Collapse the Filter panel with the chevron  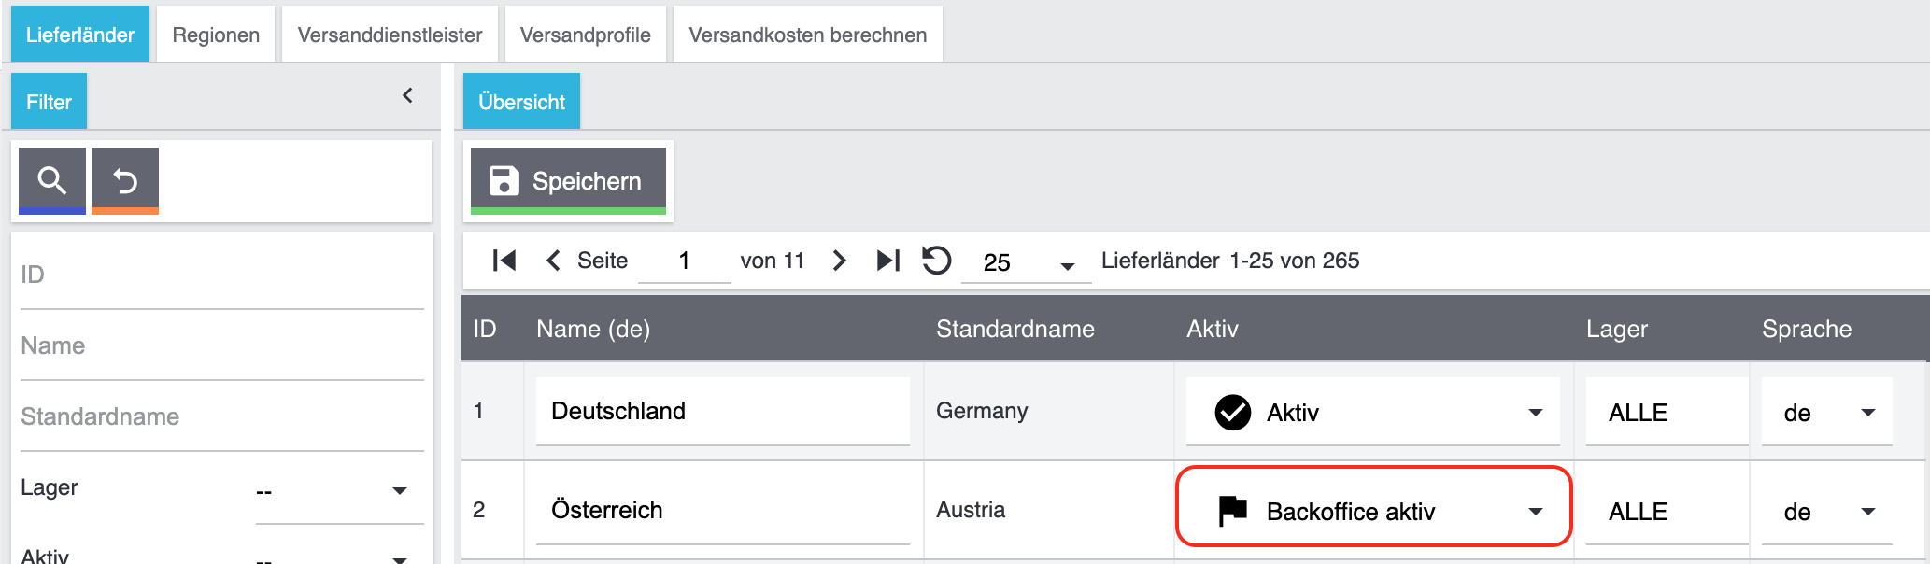tap(407, 95)
